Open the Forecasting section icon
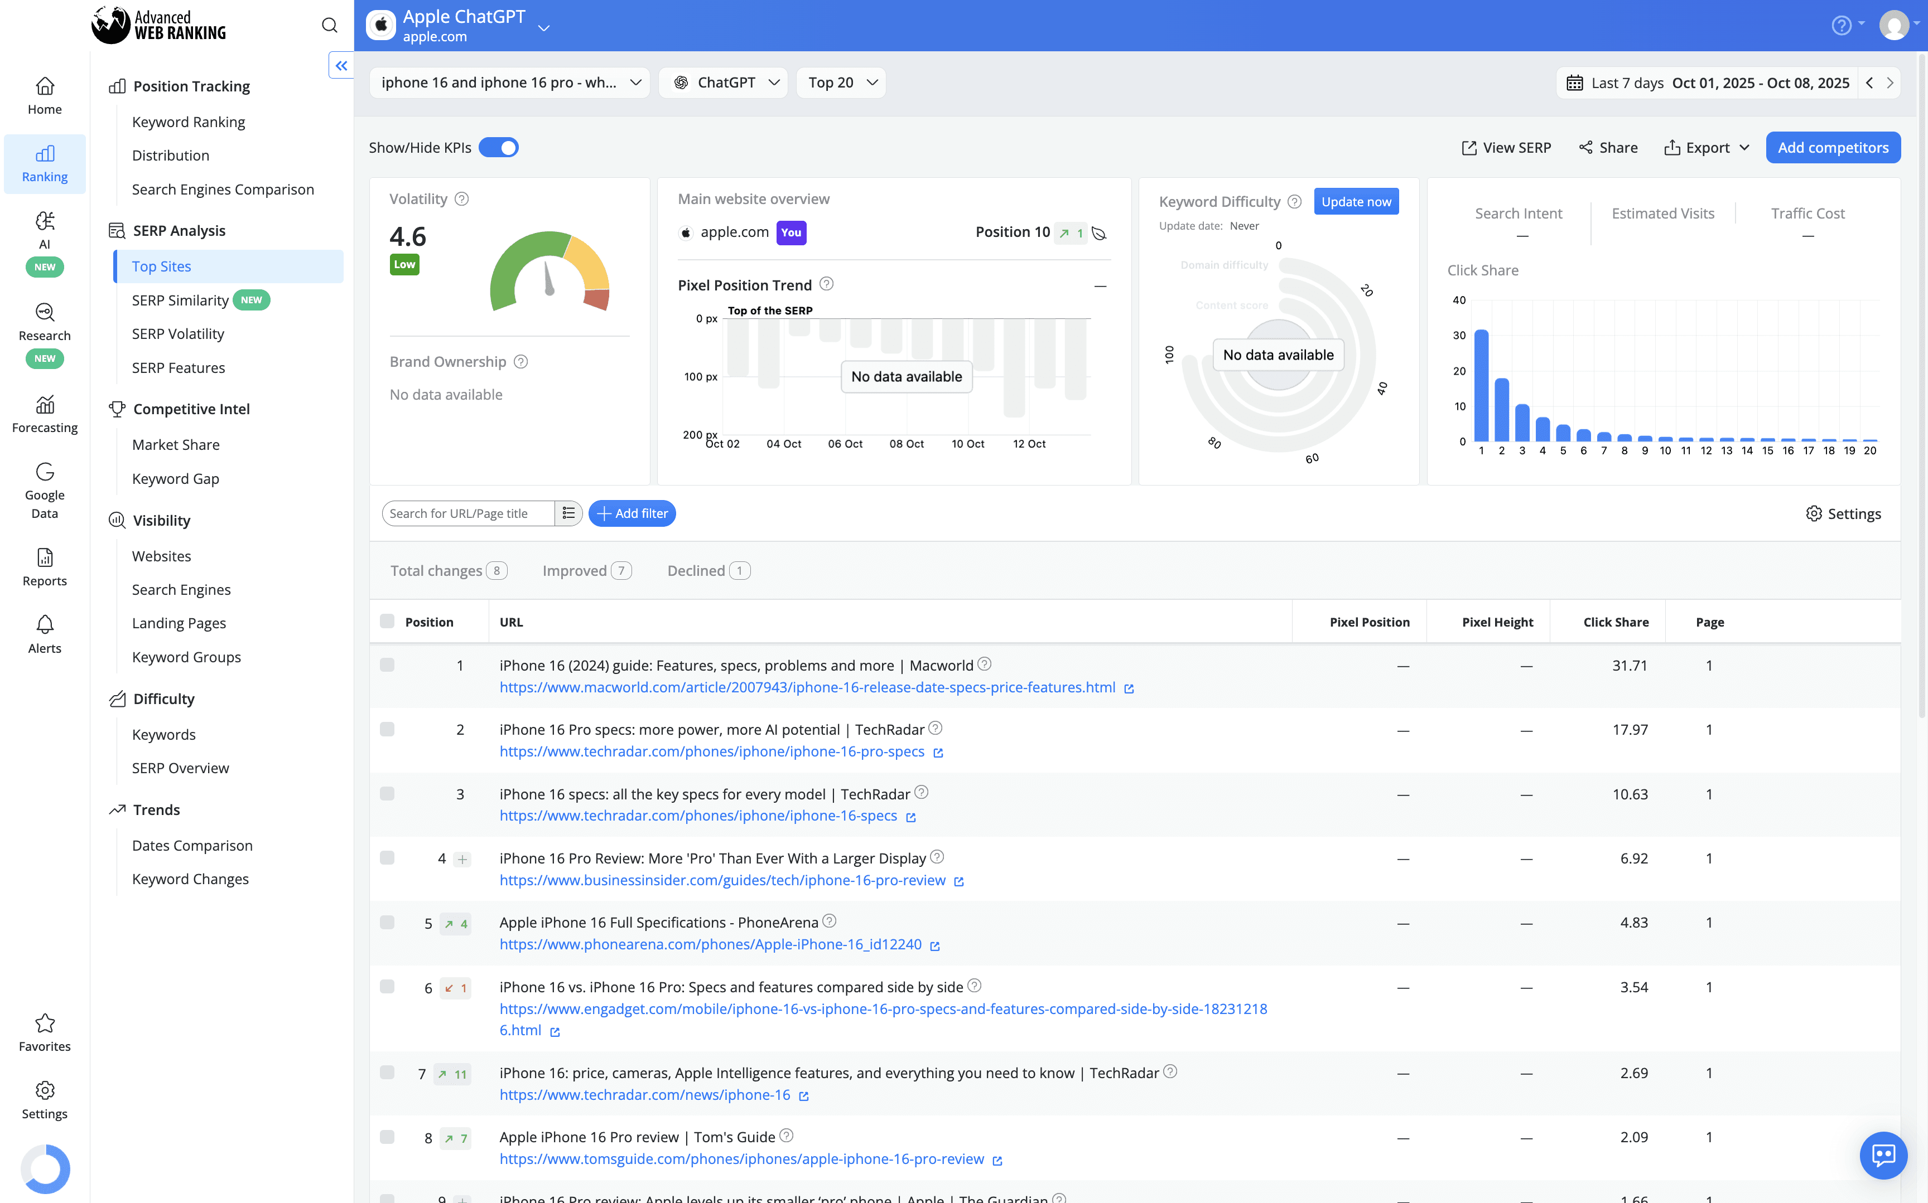1928x1203 pixels. [45, 404]
